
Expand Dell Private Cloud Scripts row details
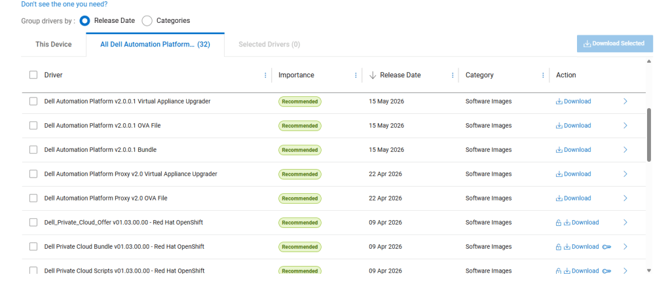(625, 270)
